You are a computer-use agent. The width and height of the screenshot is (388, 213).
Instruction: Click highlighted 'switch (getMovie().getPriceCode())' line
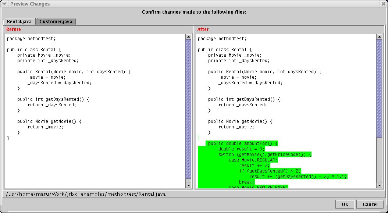click(265, 155)
